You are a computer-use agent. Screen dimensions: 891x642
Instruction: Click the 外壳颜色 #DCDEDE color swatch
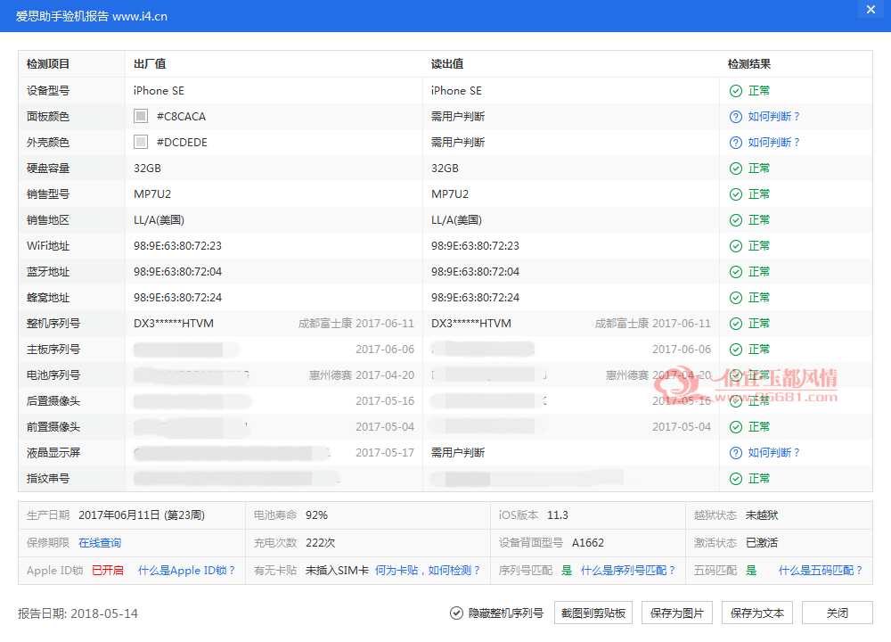(x=141, y=142)
